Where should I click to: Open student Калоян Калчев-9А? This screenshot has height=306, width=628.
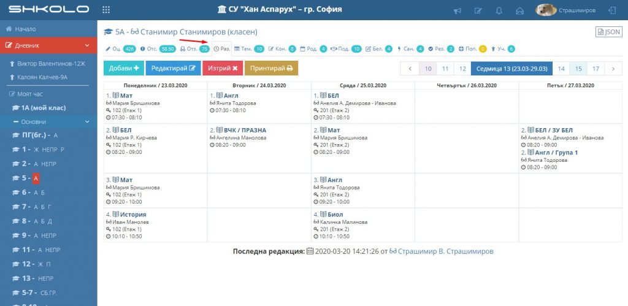(x=39, y=77)
